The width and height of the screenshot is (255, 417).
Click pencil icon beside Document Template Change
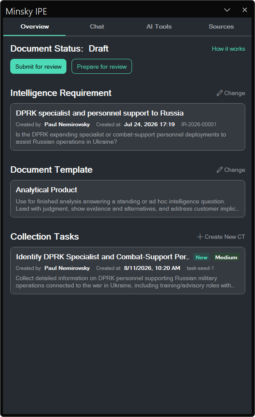(x=219, y=170)
